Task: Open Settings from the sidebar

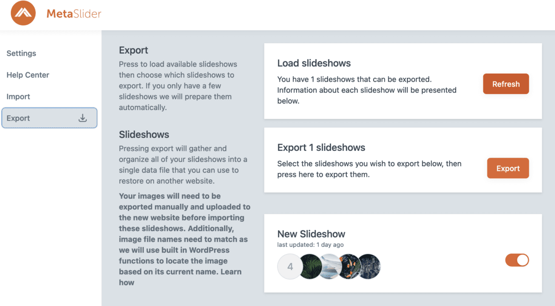Action: click(21, 53)
